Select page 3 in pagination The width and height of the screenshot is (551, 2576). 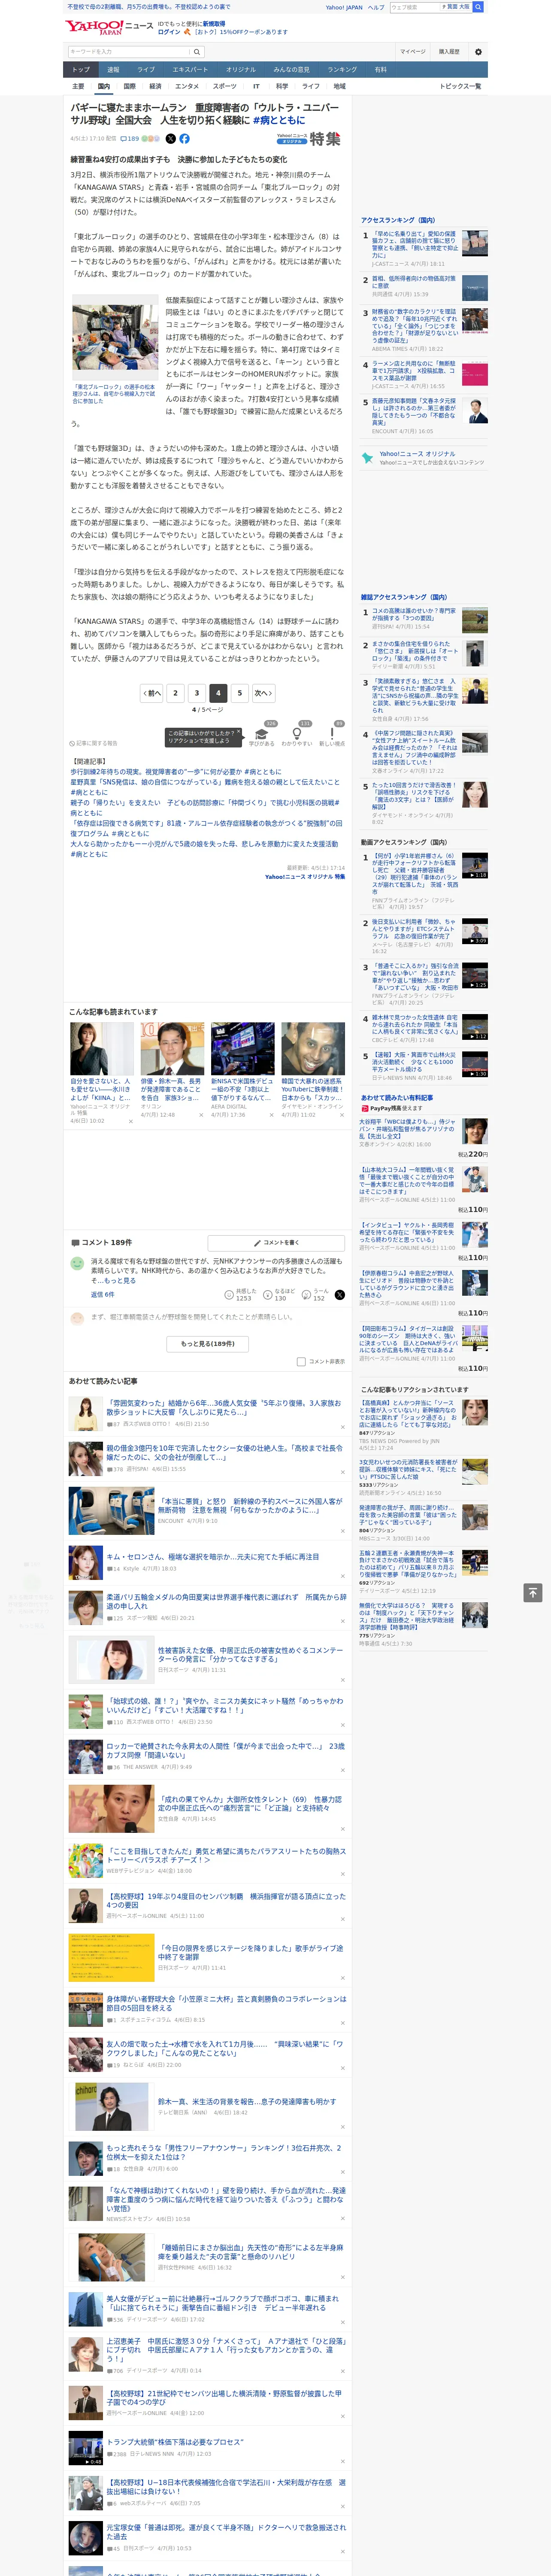[197, 692]
